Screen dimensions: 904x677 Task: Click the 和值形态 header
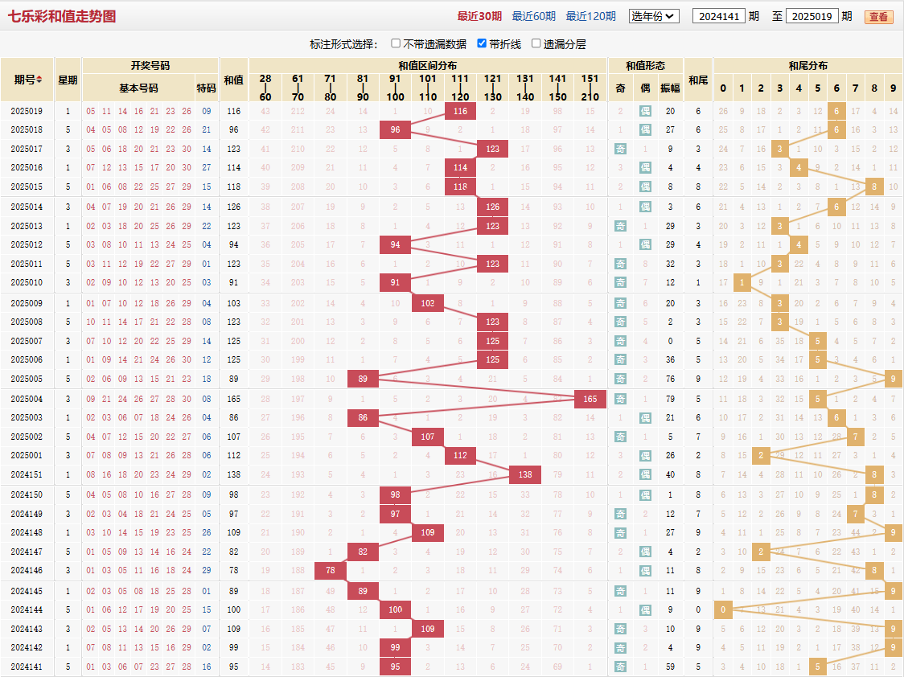pyautogui.click(x=646, y=66)
